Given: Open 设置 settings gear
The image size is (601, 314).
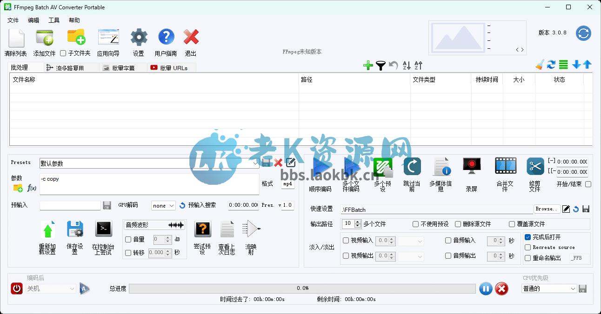Looking at the screenshot, I should click(139, 37).
